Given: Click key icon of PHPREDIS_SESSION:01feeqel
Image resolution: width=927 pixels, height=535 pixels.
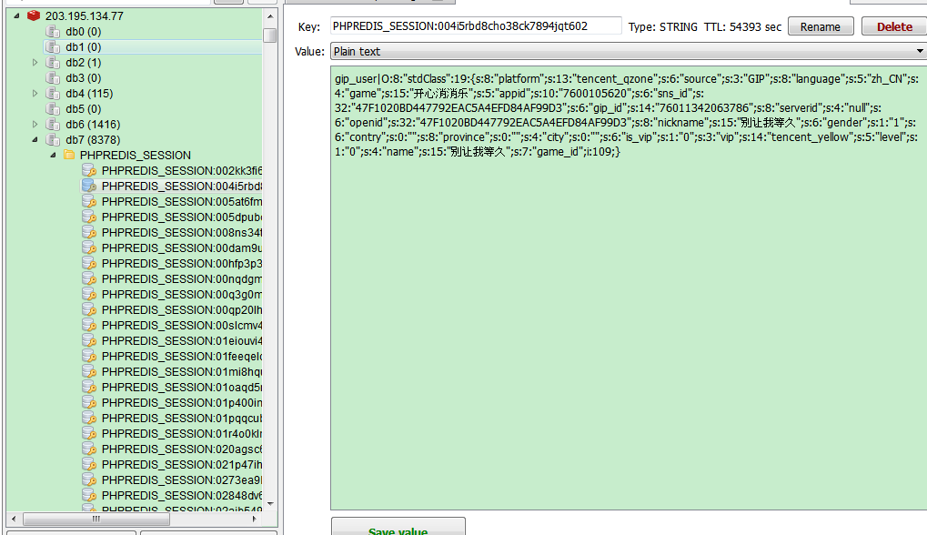Looking at the screenshot, I should [89, 356].
